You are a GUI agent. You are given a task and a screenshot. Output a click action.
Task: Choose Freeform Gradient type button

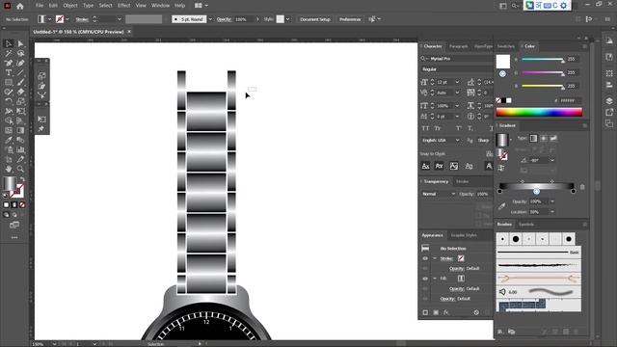point(553,138)
